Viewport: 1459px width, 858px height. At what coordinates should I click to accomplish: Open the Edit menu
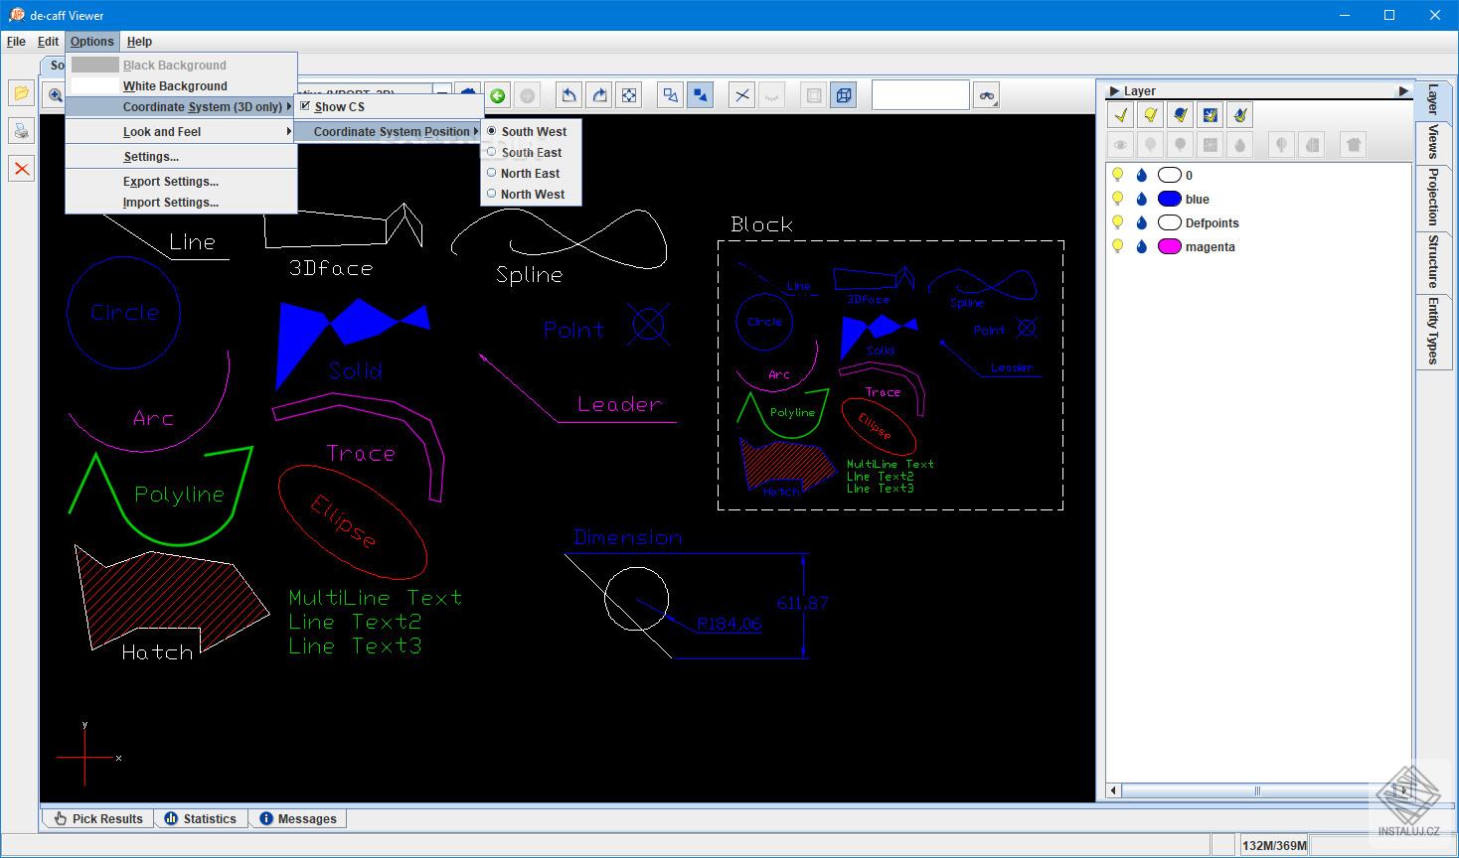(48, 42)
